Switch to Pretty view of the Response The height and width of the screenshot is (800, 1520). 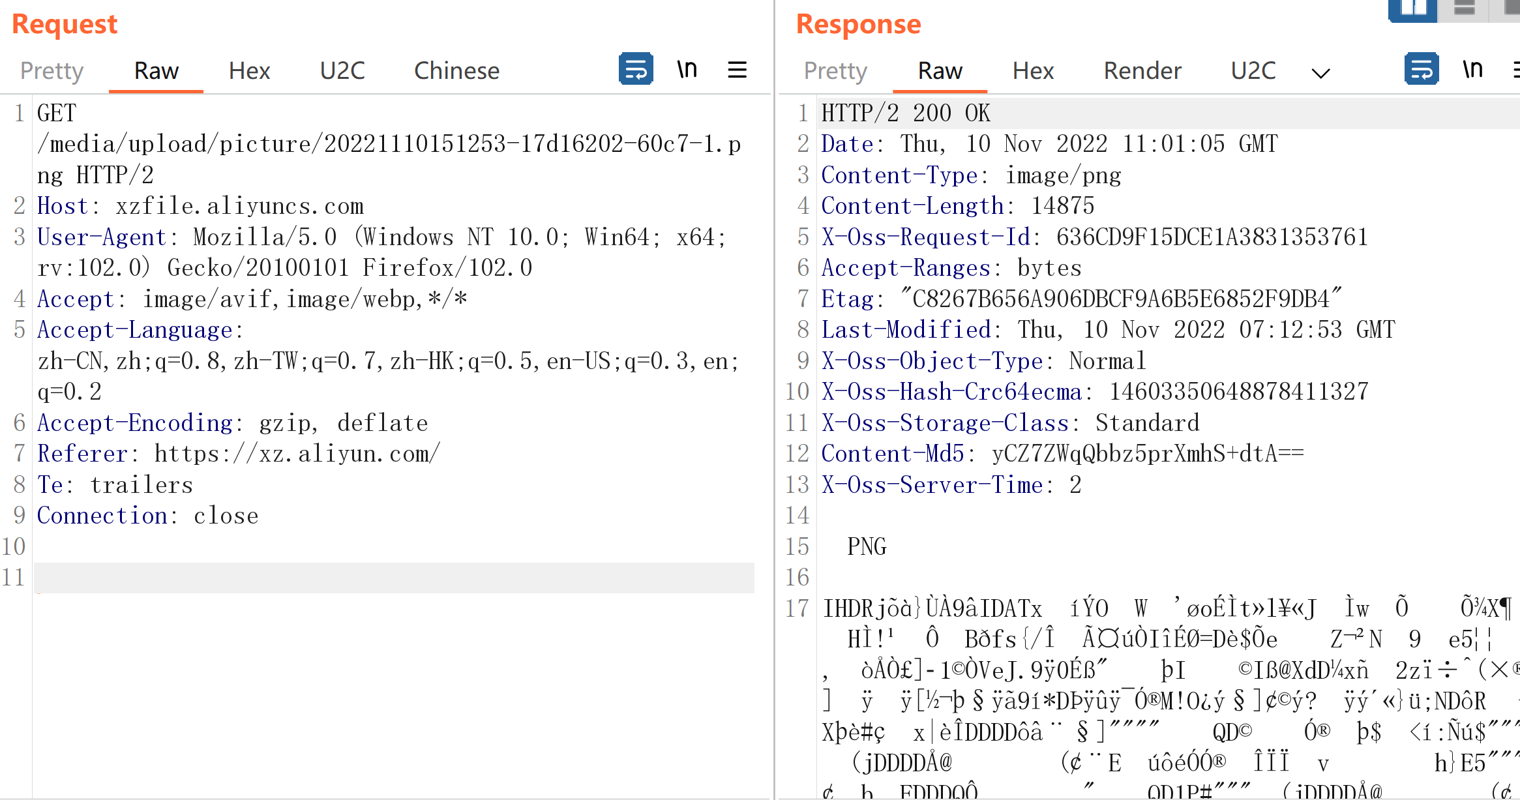835,70
